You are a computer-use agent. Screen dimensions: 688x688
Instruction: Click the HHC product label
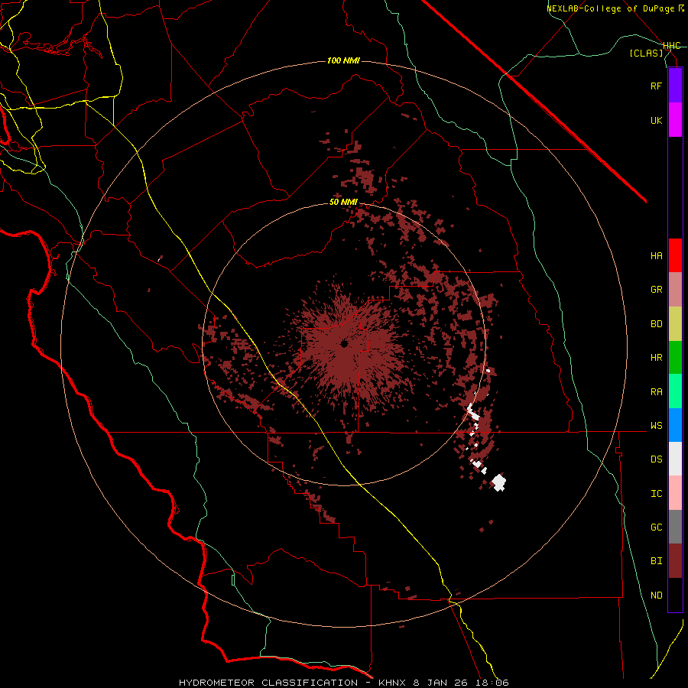coord(671,46)
